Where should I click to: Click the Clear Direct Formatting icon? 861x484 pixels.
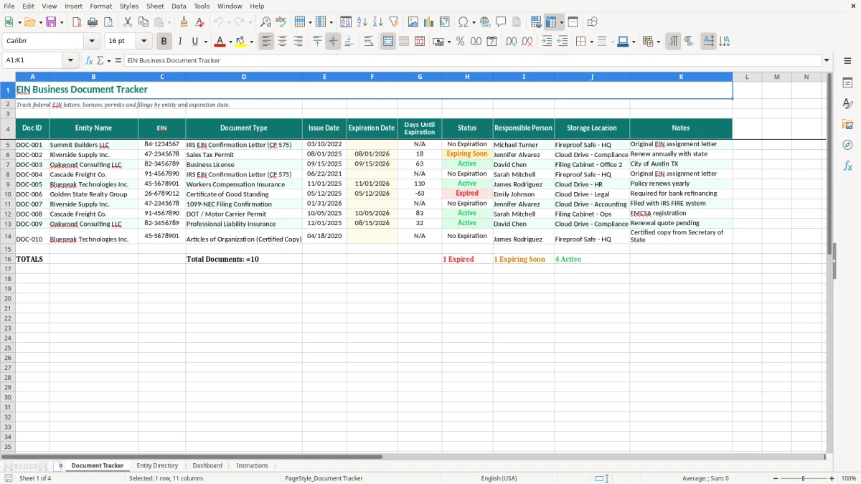[199, 22]
